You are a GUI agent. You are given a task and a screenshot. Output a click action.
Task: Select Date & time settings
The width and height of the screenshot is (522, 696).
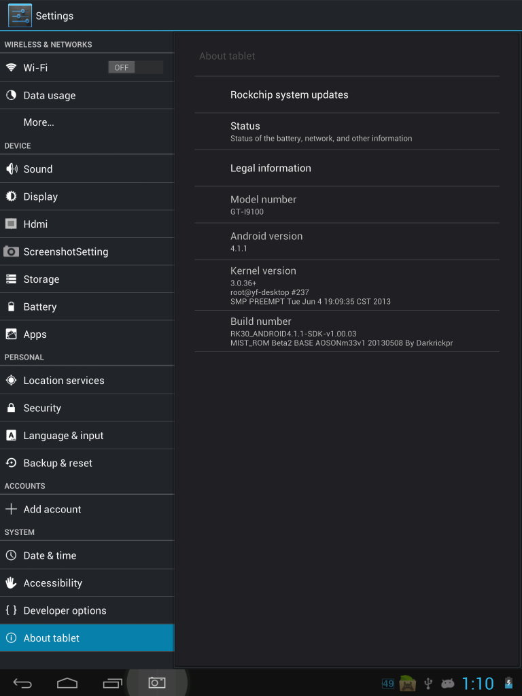pos(50,555)
